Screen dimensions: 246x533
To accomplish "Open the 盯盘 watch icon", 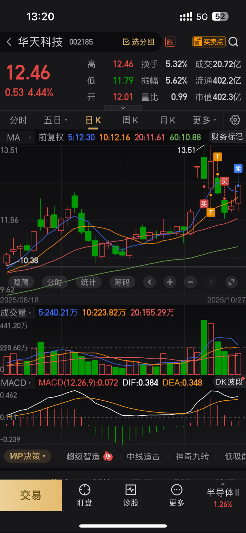I will [x=85, y=496].
